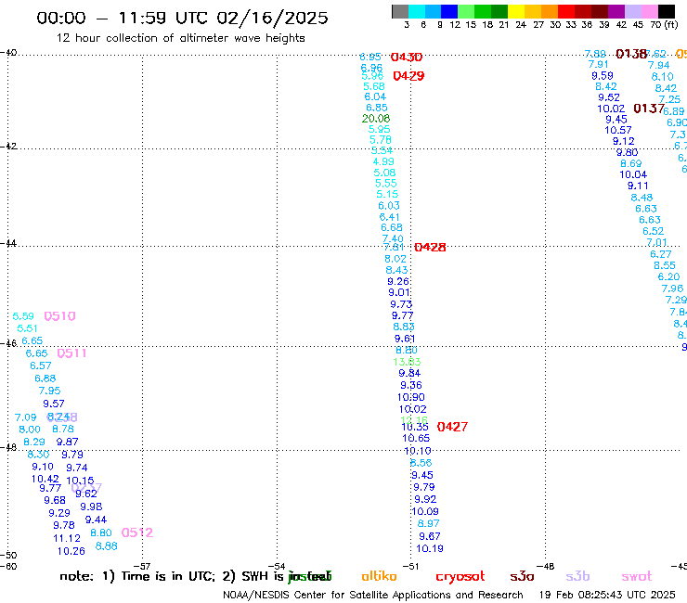Select the longitude axis label -48

click(x=546, y=566)
